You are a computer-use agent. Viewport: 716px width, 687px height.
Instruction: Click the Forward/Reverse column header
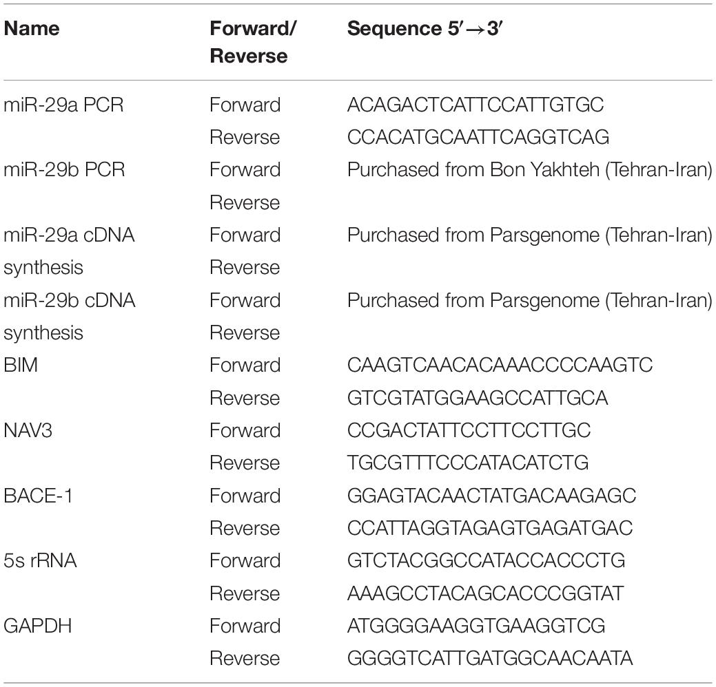point(253,42)
